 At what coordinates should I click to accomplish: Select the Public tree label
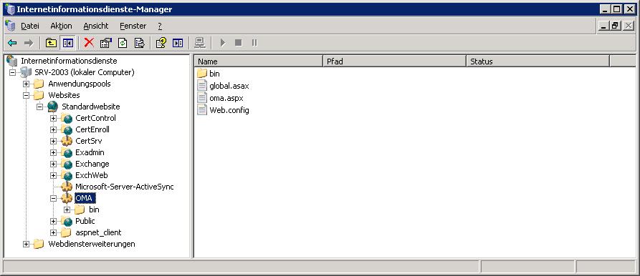pos(85,221)
